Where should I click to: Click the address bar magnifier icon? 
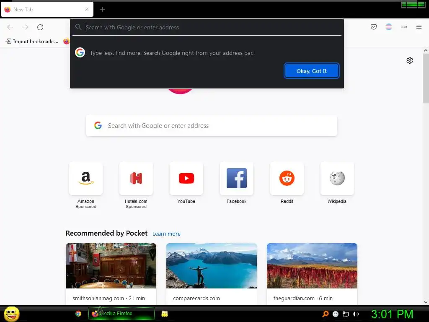click(78, 27)
